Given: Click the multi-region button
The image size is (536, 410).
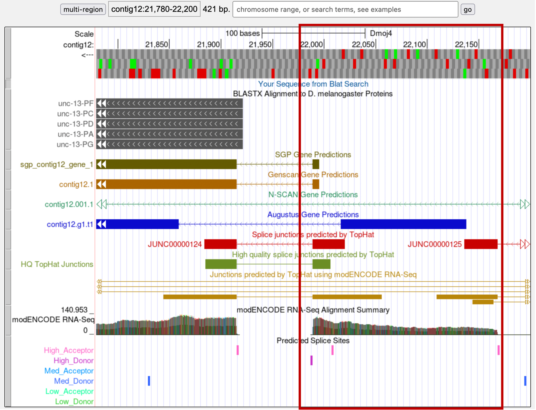Looking at the screenshot, I should [83, 10].
